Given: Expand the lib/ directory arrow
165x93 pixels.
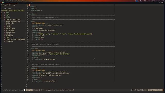Looking at the screenshot, I should click(2, 16).
